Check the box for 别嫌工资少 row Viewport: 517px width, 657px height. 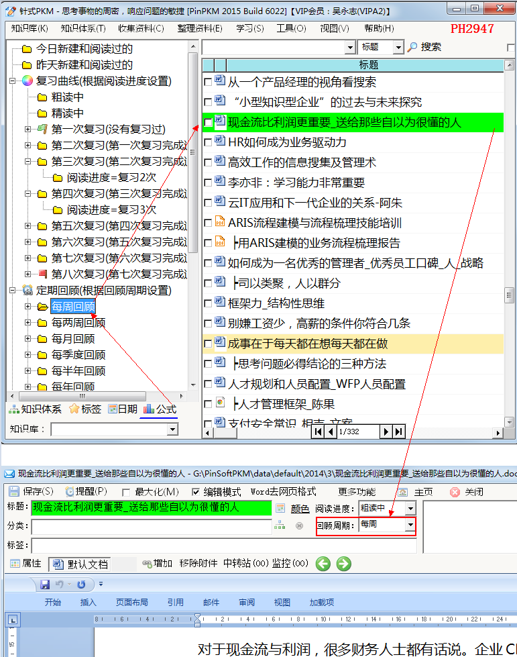pyautogui.click(x=208, y=323)
